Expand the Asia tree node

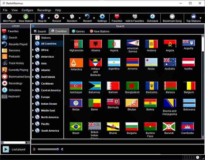33,63
